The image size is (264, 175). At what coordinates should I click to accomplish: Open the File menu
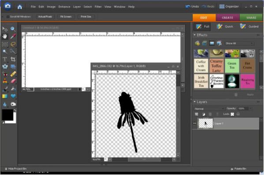[x=33, y=7]
